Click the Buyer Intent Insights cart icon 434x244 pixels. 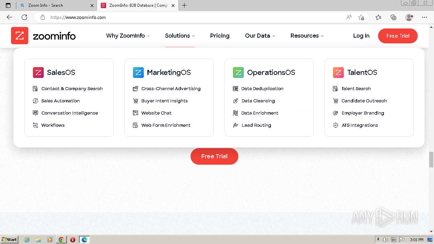(x=135, y=101)
